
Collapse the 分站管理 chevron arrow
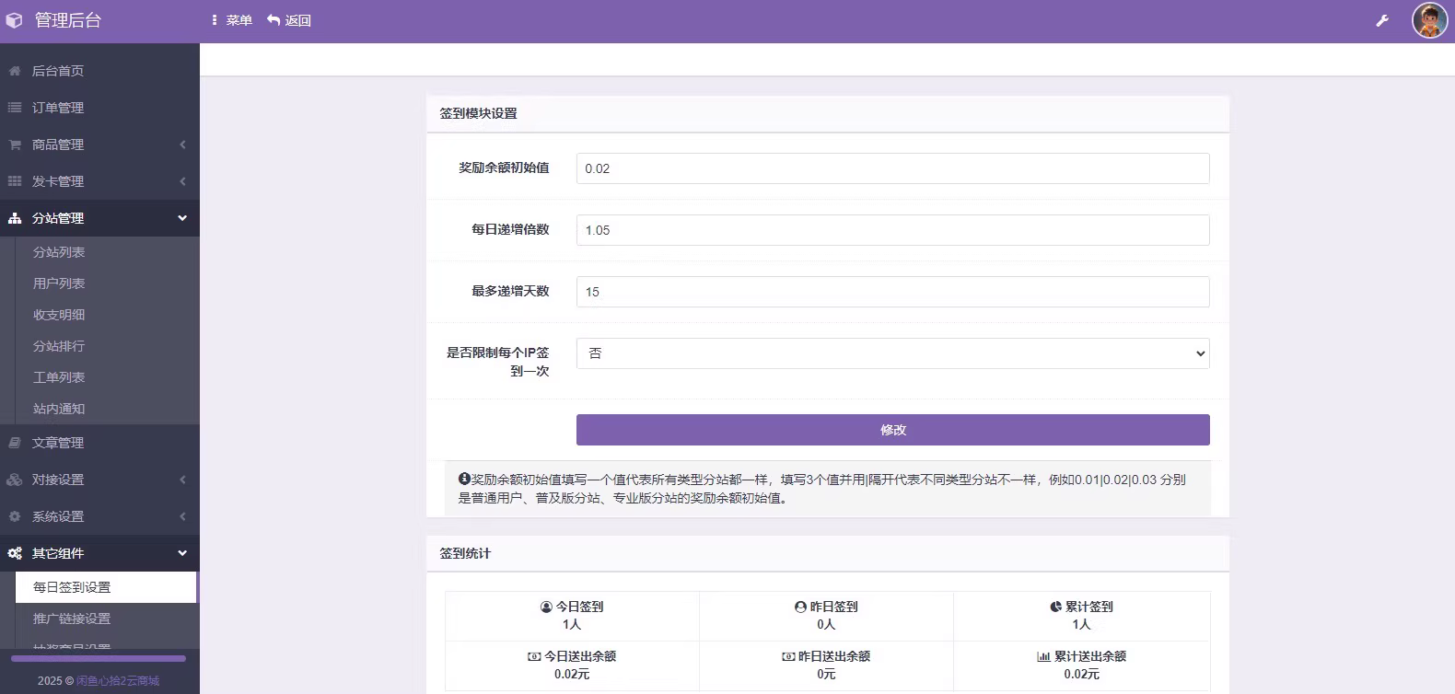182,218
